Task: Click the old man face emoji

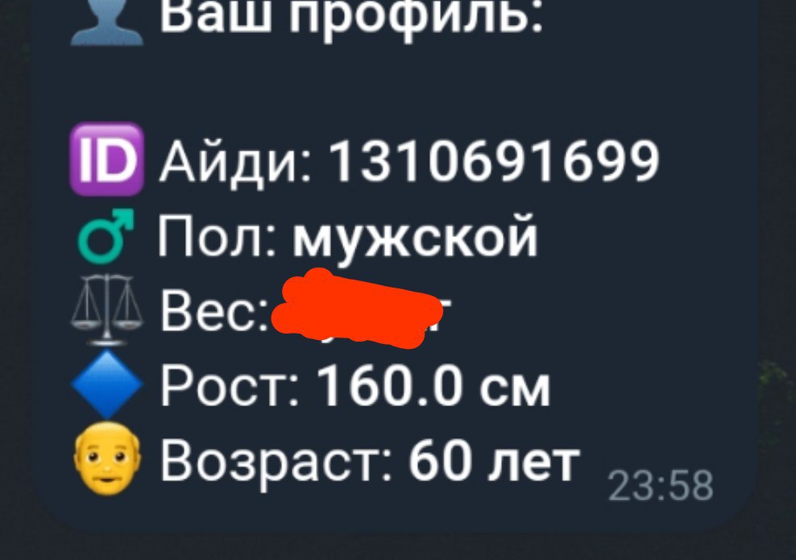Action: click(106, 459)
